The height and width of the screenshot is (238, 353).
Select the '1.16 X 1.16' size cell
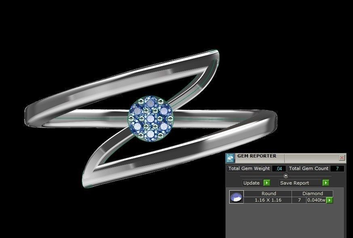(x=268, y=200)
